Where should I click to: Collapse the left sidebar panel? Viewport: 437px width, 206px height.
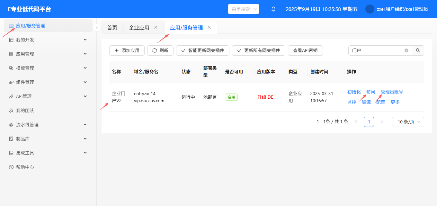click(x=97, y=28)
